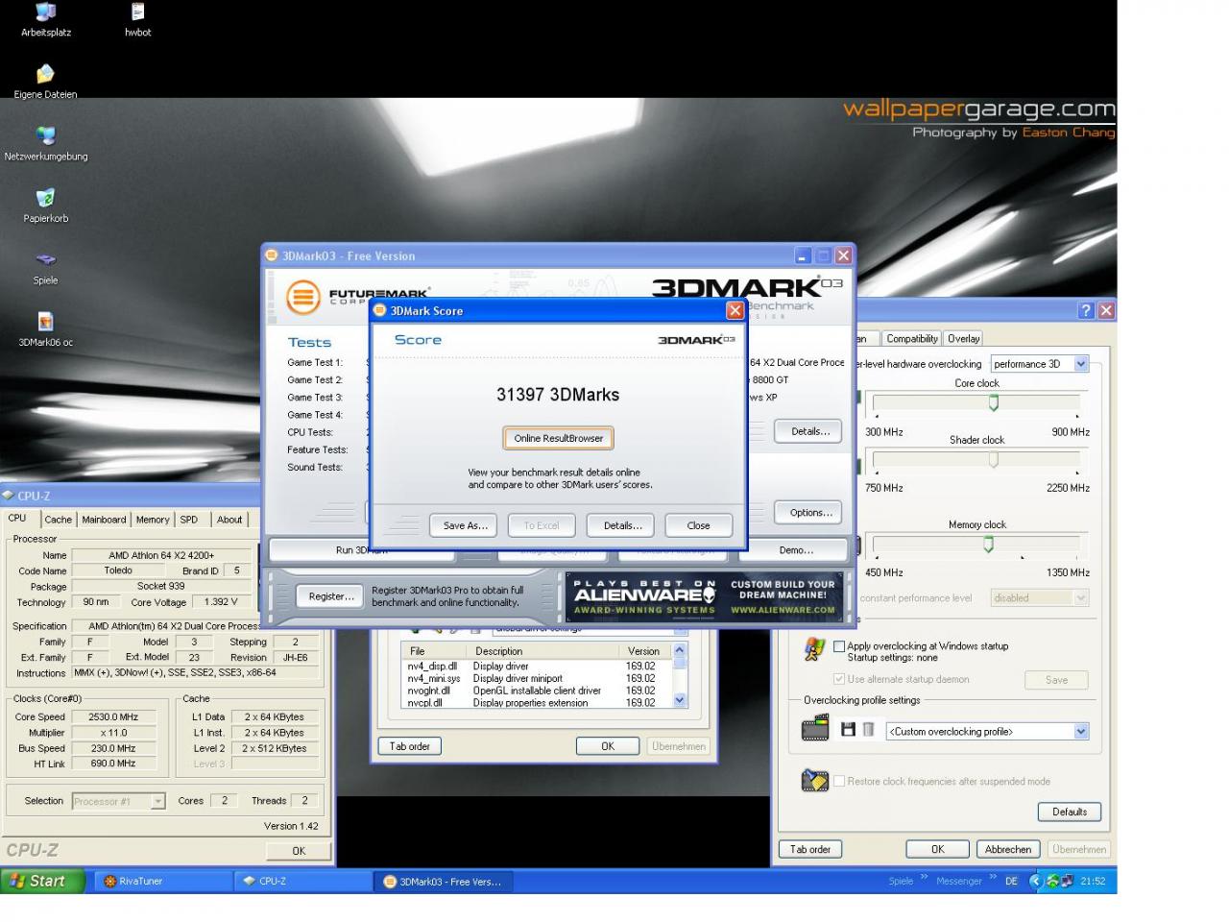This screenshot has width=1229, height=922.
Task: Click the RivaTuner help question mark icon
Action: pyautogui.click(x=1086, y=311)
